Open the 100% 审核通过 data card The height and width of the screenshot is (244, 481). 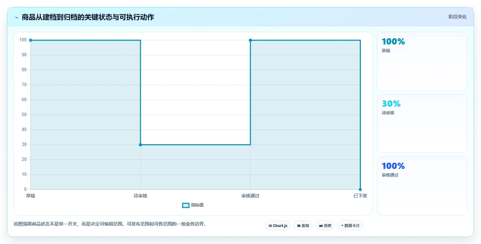[x=422, y=186]
